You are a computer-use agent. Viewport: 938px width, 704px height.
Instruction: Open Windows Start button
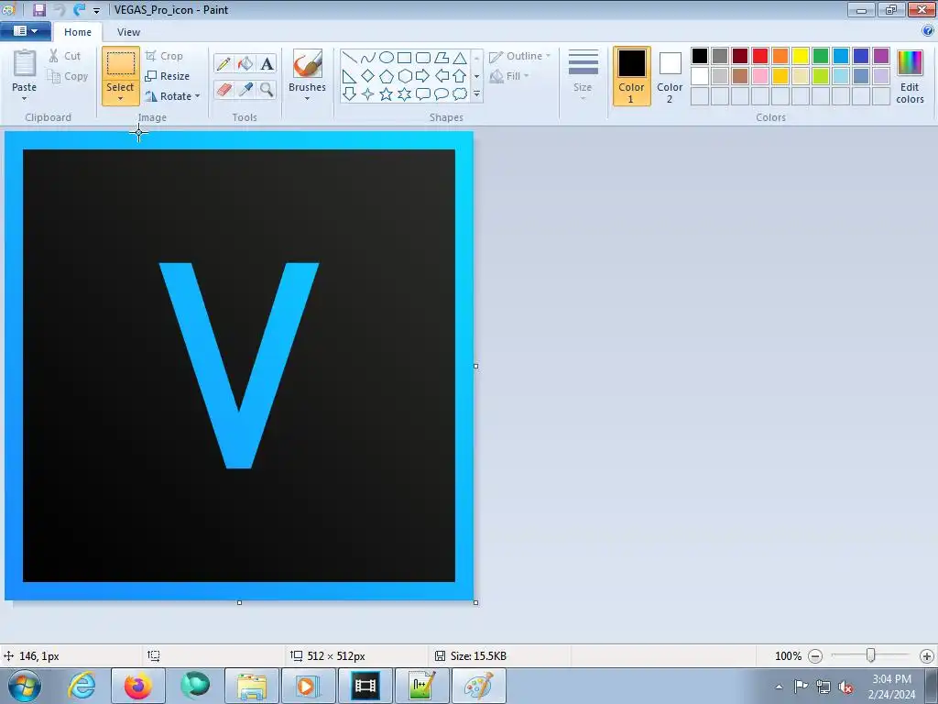coord(25,686)
